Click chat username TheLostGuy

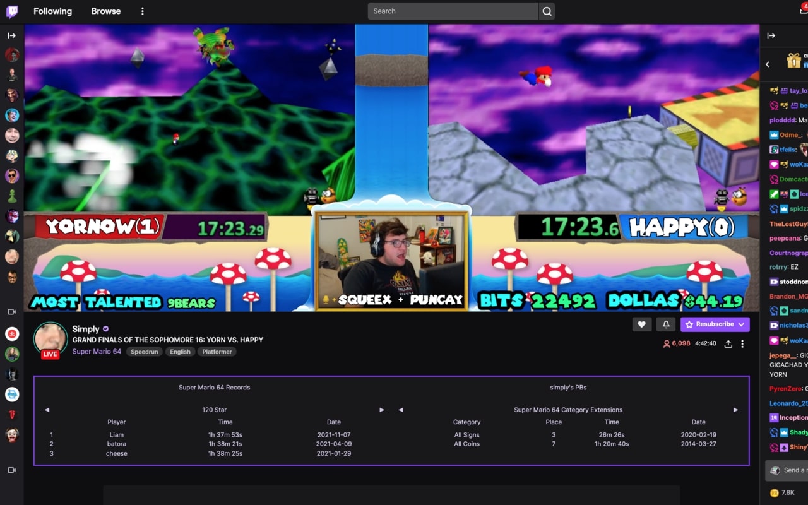788,224
